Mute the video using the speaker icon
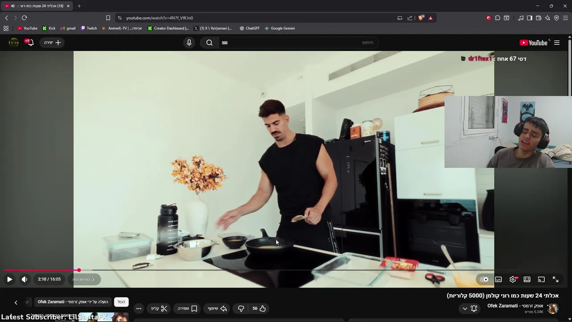Image resolution: width=572 pixels, height=322 pixels. click(x=25, y=279)
